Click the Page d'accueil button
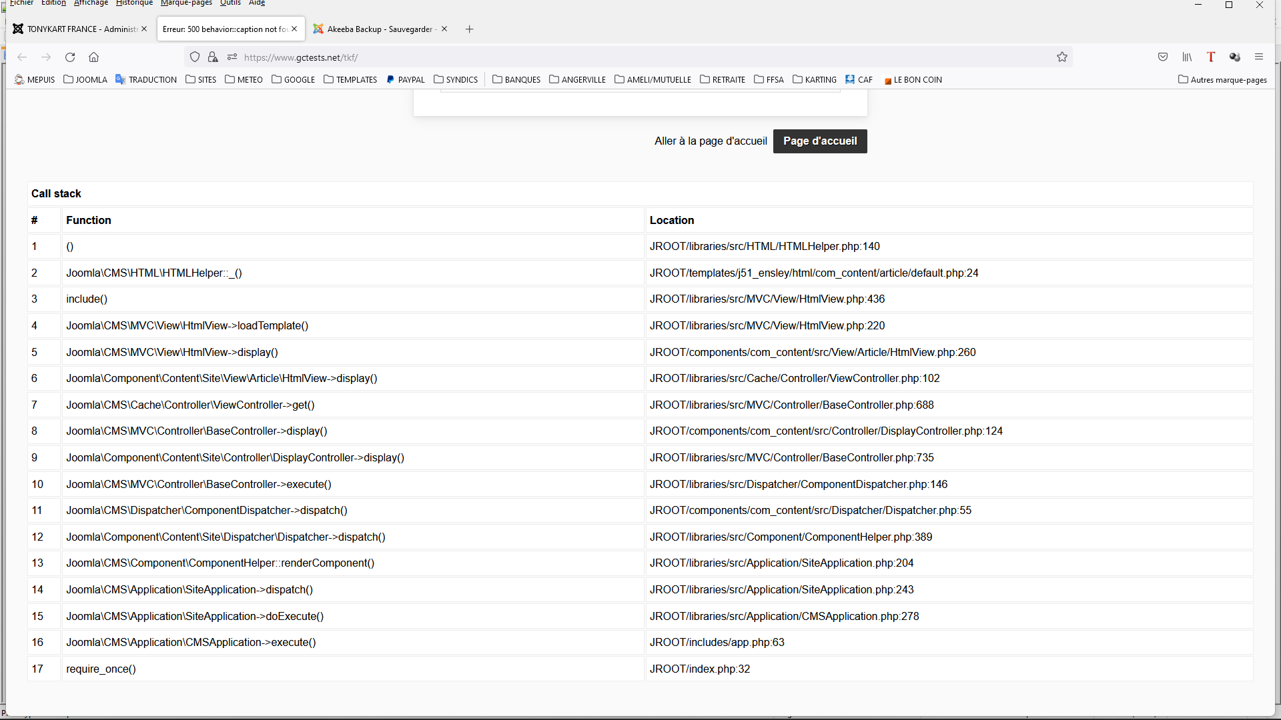The height and width of the screenshot is (720, 1281). (x=820, y=141)
